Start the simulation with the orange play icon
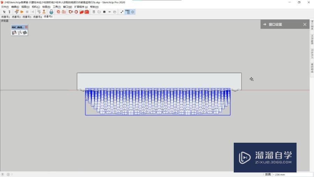This screenshot has width=314, height=177. [x=22, y=12]
